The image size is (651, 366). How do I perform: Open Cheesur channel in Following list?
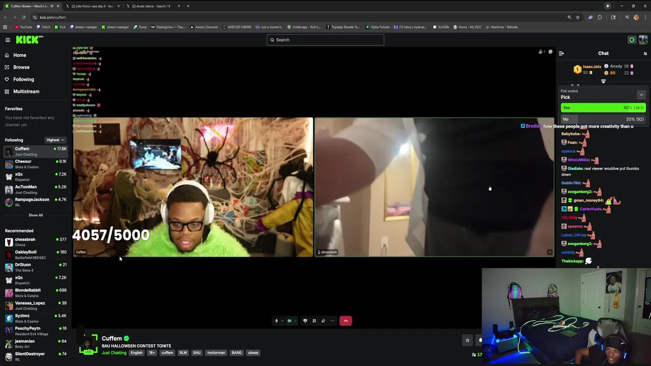[36, 164]
